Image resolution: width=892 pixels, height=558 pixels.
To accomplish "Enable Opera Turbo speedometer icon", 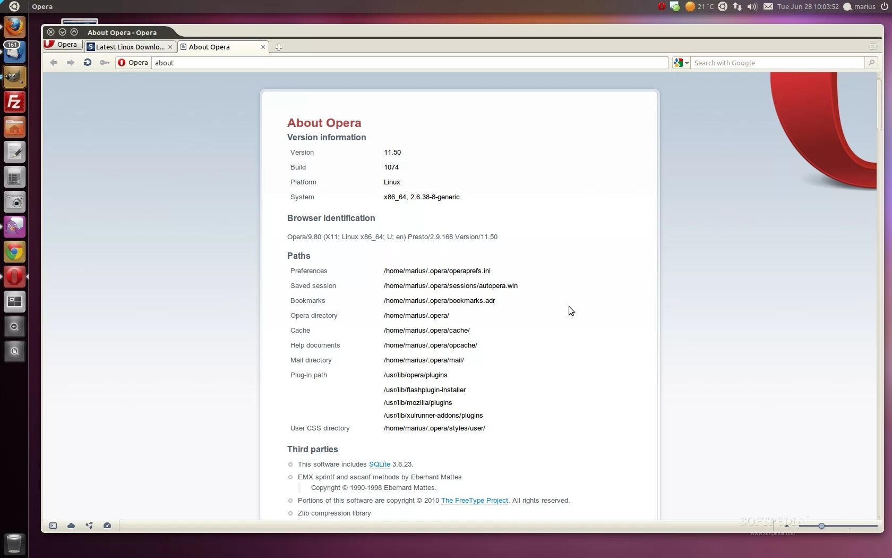I will (107, 526).
